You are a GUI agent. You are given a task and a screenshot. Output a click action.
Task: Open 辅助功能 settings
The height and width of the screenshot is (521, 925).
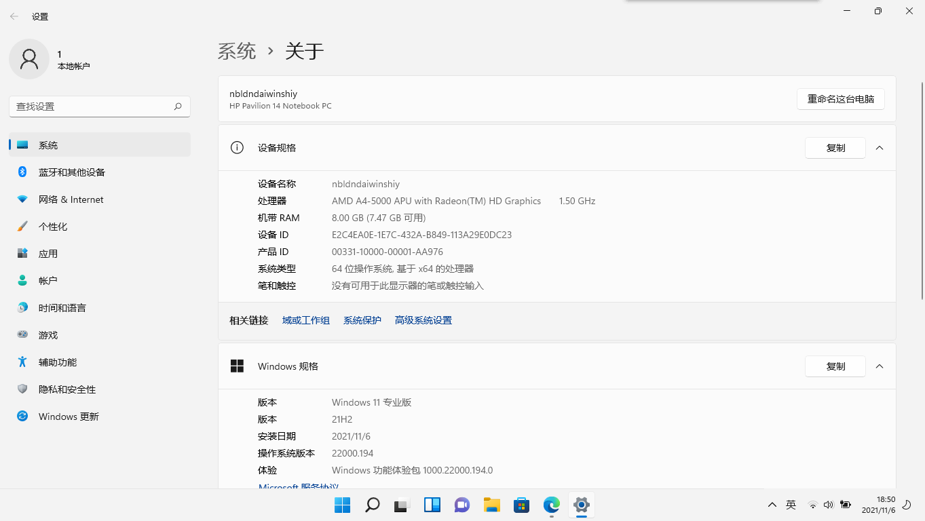[x=100, y=362]
